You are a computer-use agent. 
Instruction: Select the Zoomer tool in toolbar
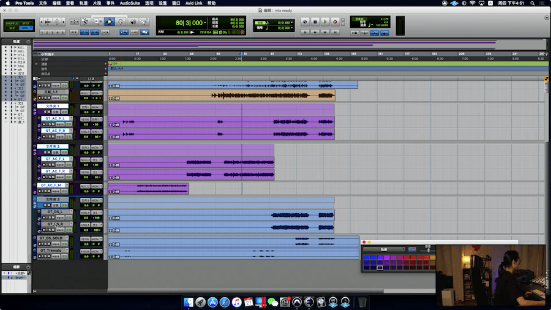pyautogui.click(x=84, y=22)
